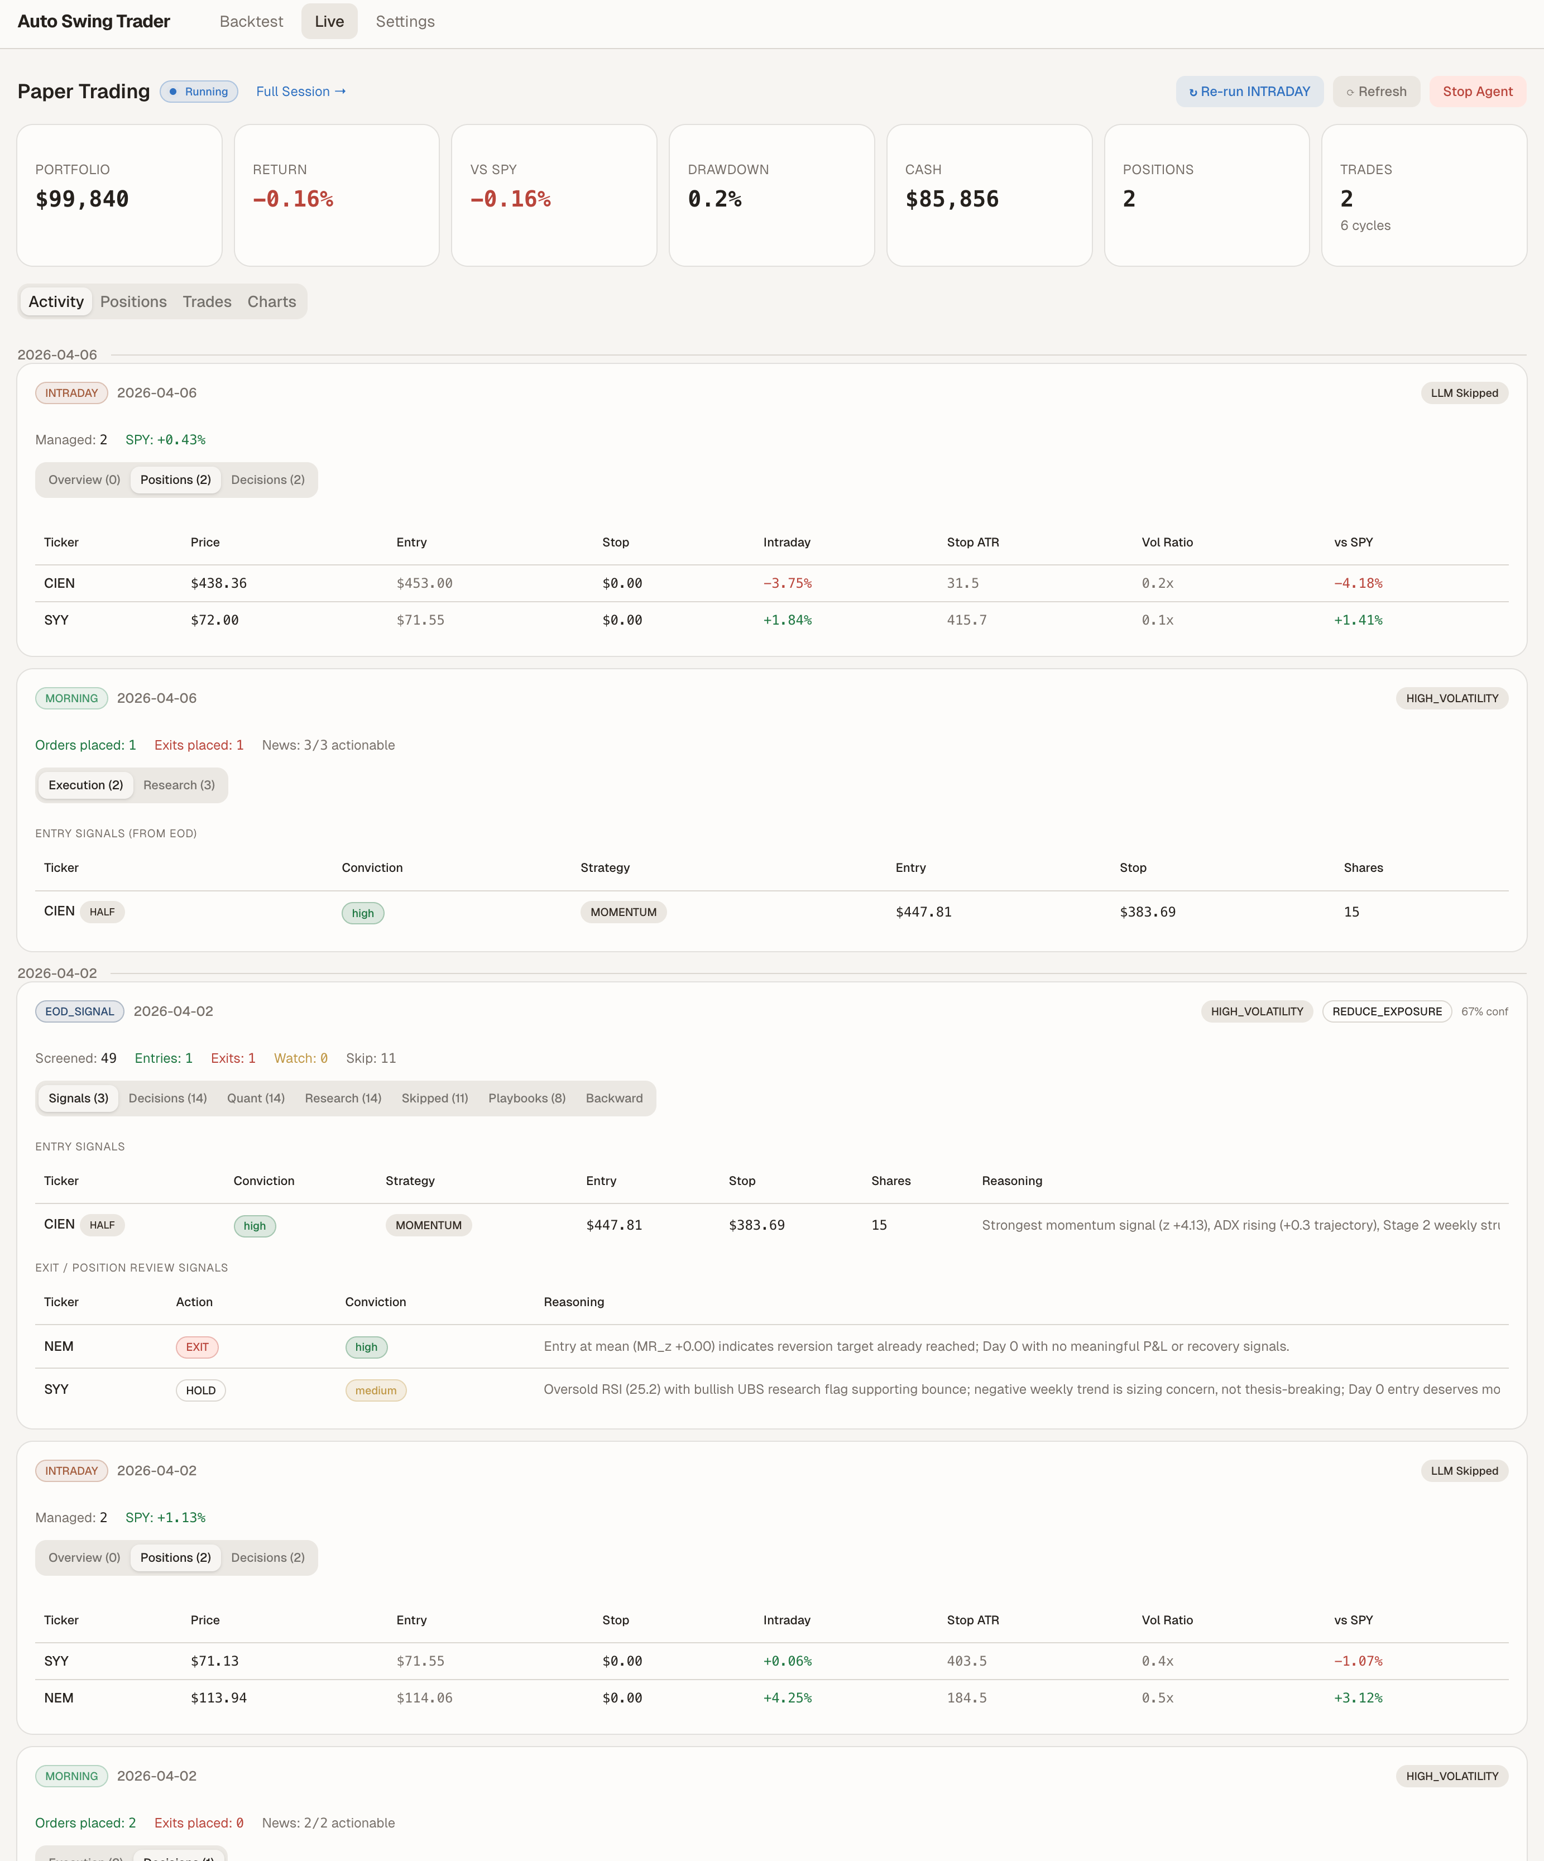Open the Settings section
The image size is (1544, 1861).
(x=405, y=21)
